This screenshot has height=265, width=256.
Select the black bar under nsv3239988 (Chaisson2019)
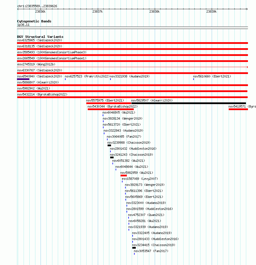(109, 145)
